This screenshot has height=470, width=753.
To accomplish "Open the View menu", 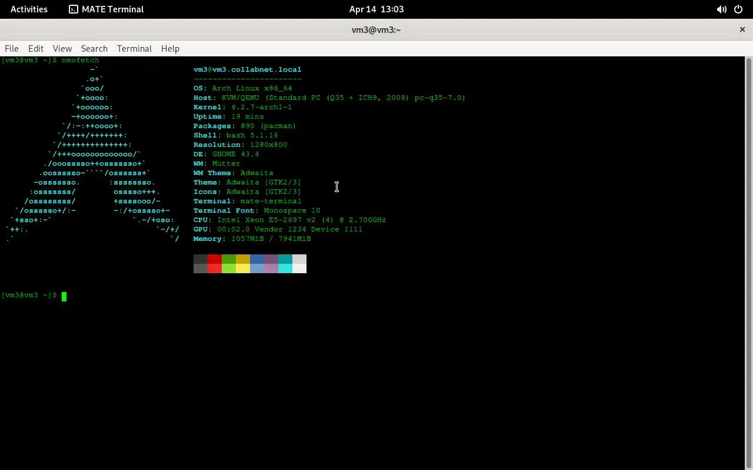I will 62,49.
